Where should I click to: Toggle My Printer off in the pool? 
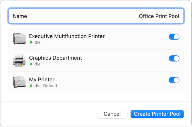(174, 80)
